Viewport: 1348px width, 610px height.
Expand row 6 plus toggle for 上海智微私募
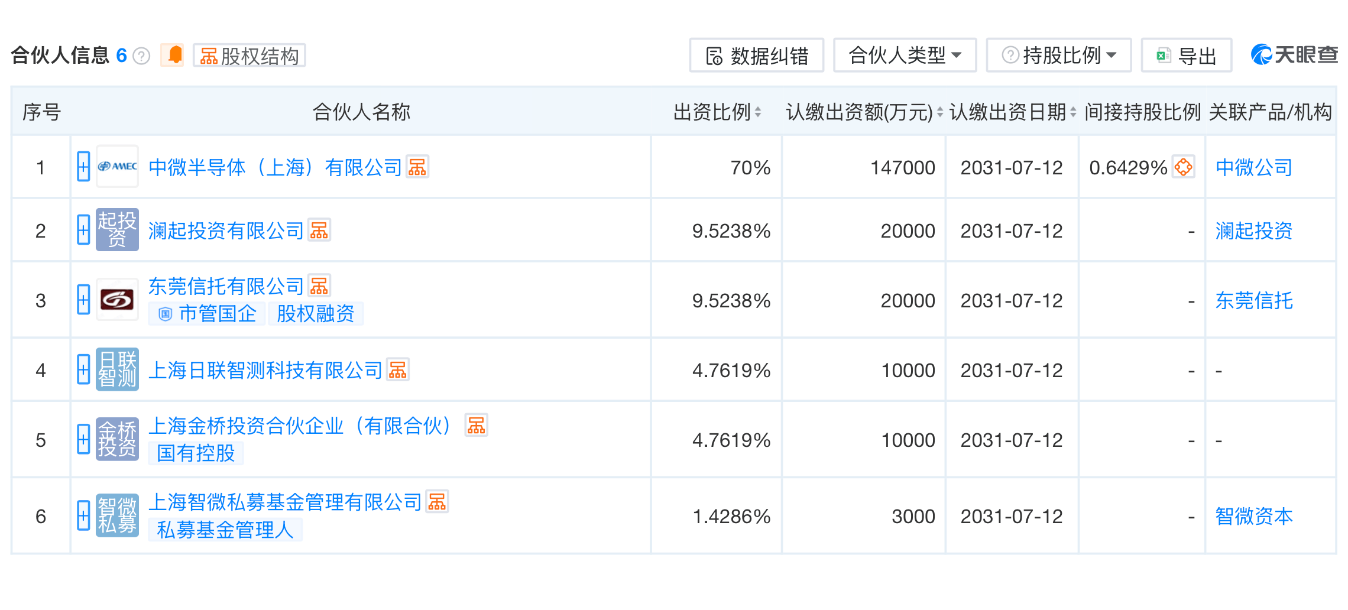pyautogui.click(x=83, y=515)
